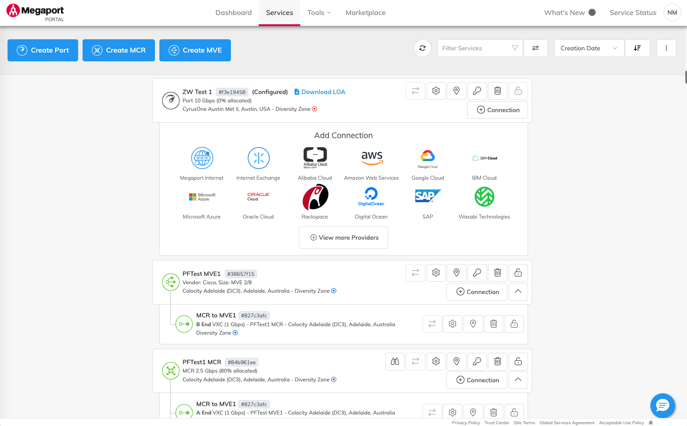
Task: Select the Microsoft Azure provider logo
Action: (x=202, y=197)
